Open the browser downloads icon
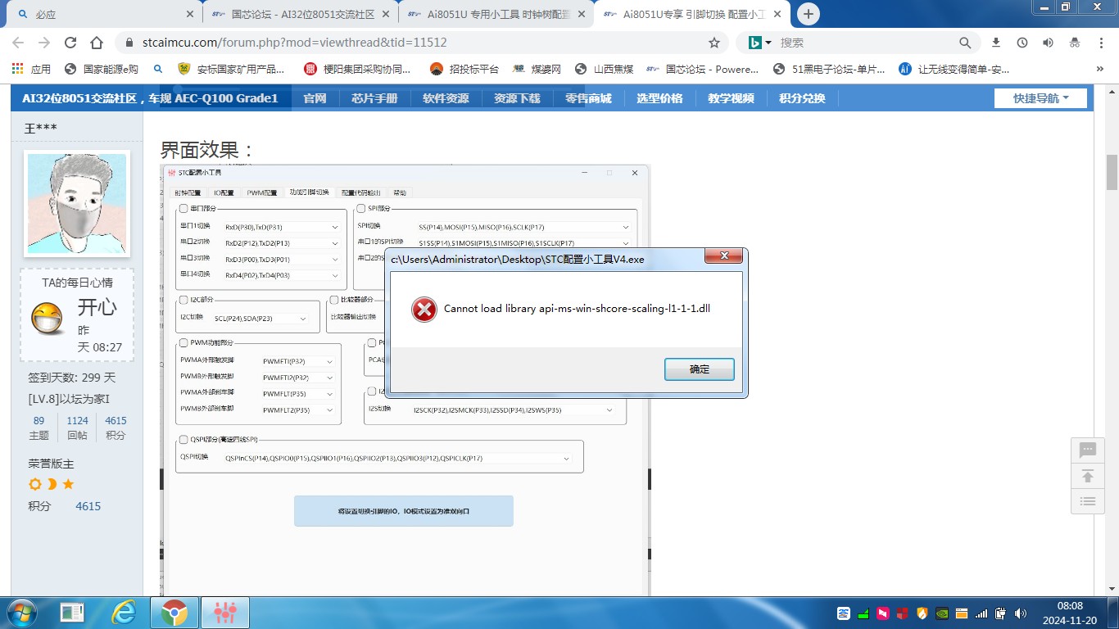This screenshot has height=629, width=1119. 996,43
